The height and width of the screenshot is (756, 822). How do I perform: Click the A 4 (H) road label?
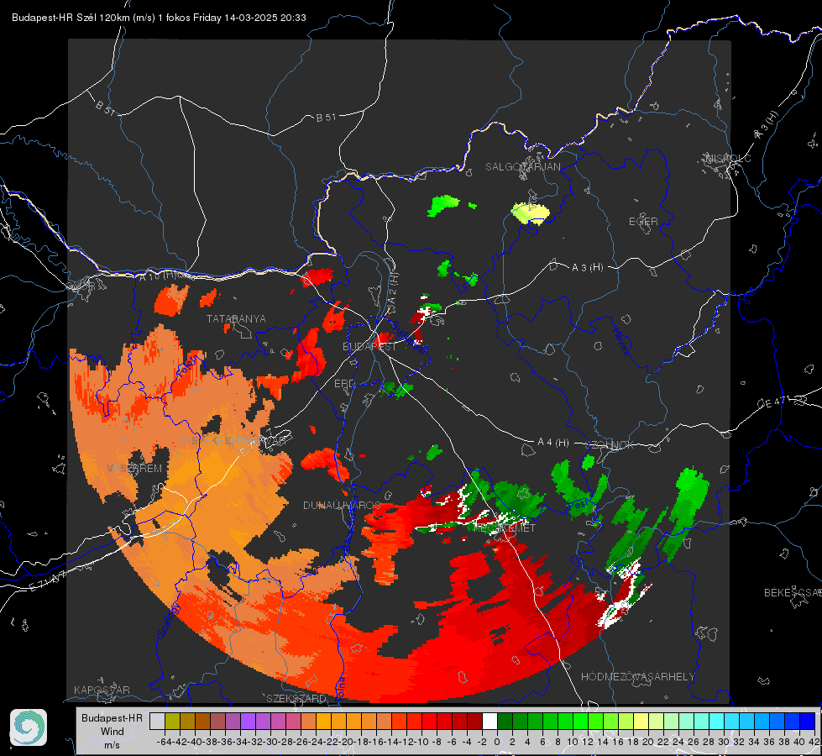click(553, 443)
